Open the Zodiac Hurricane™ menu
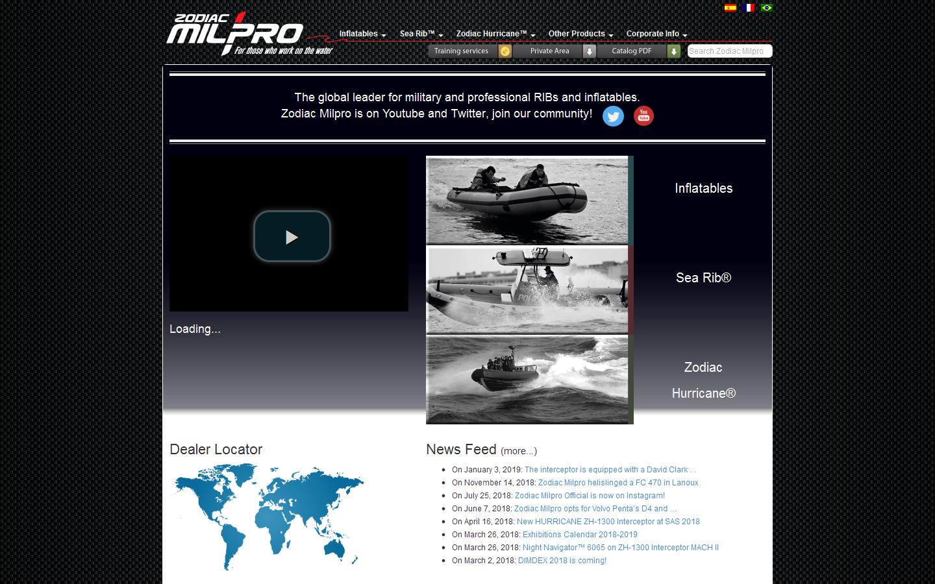The width and height of the screenshot is (935, 584). point(495,34)
